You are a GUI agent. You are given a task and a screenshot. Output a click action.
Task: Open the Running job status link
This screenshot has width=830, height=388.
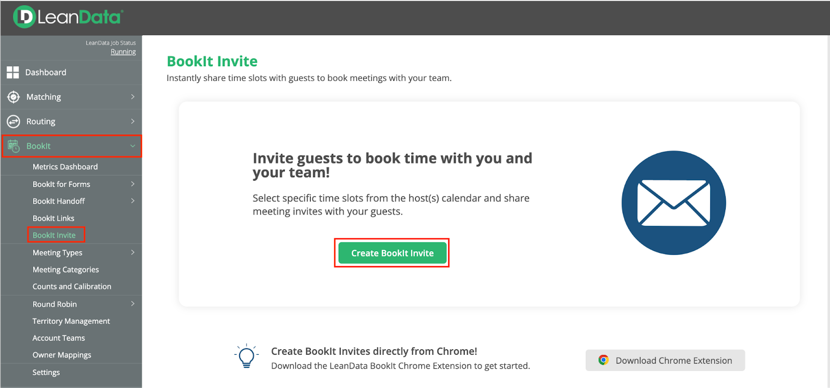click(123, 52)
